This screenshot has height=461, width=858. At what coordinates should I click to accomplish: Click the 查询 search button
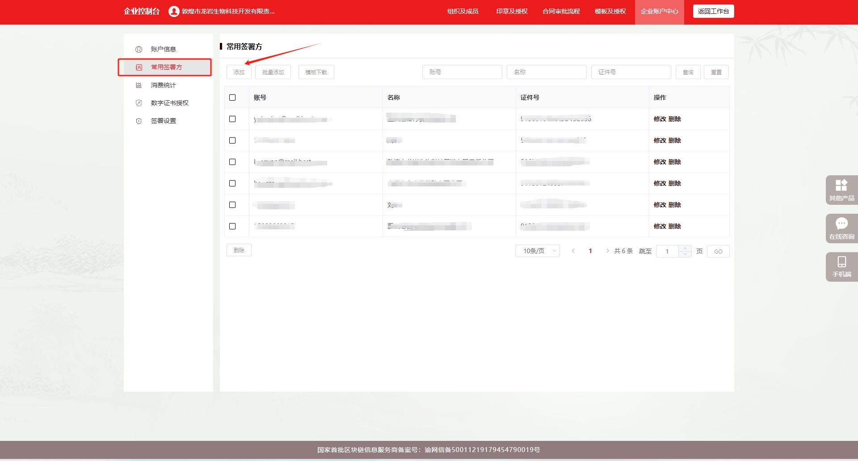(x=688, y=72)
